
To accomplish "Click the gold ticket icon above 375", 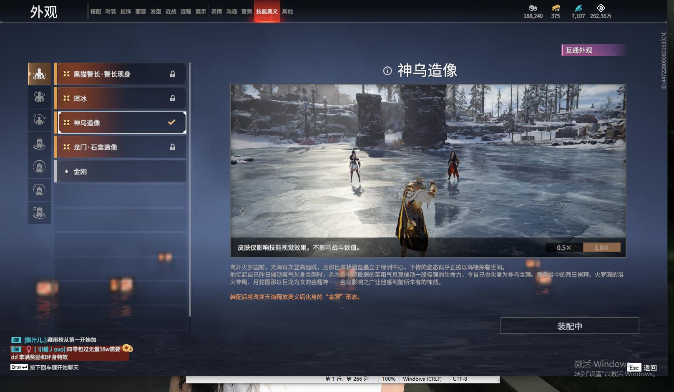I will tap(556, 8).
